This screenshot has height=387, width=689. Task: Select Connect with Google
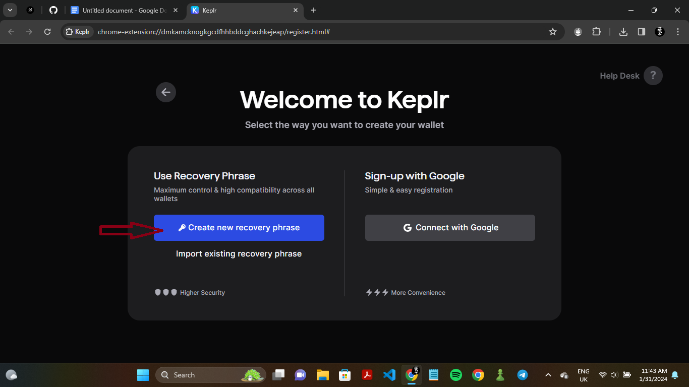point(450,228)
